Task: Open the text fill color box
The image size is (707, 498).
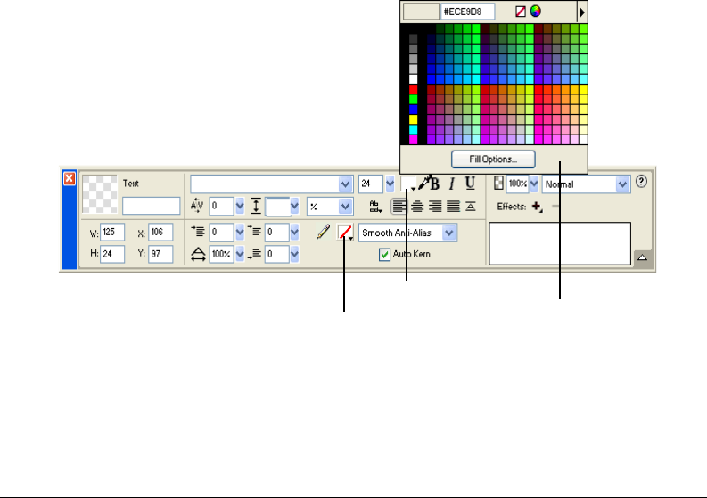Action: click(x=408, y=184)
